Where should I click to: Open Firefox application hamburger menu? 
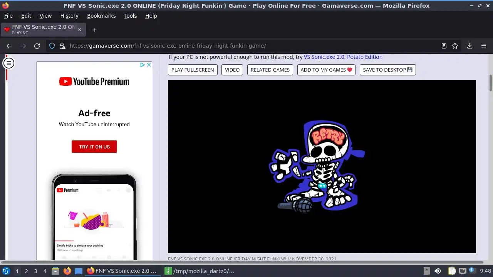(x=484, y=46)
